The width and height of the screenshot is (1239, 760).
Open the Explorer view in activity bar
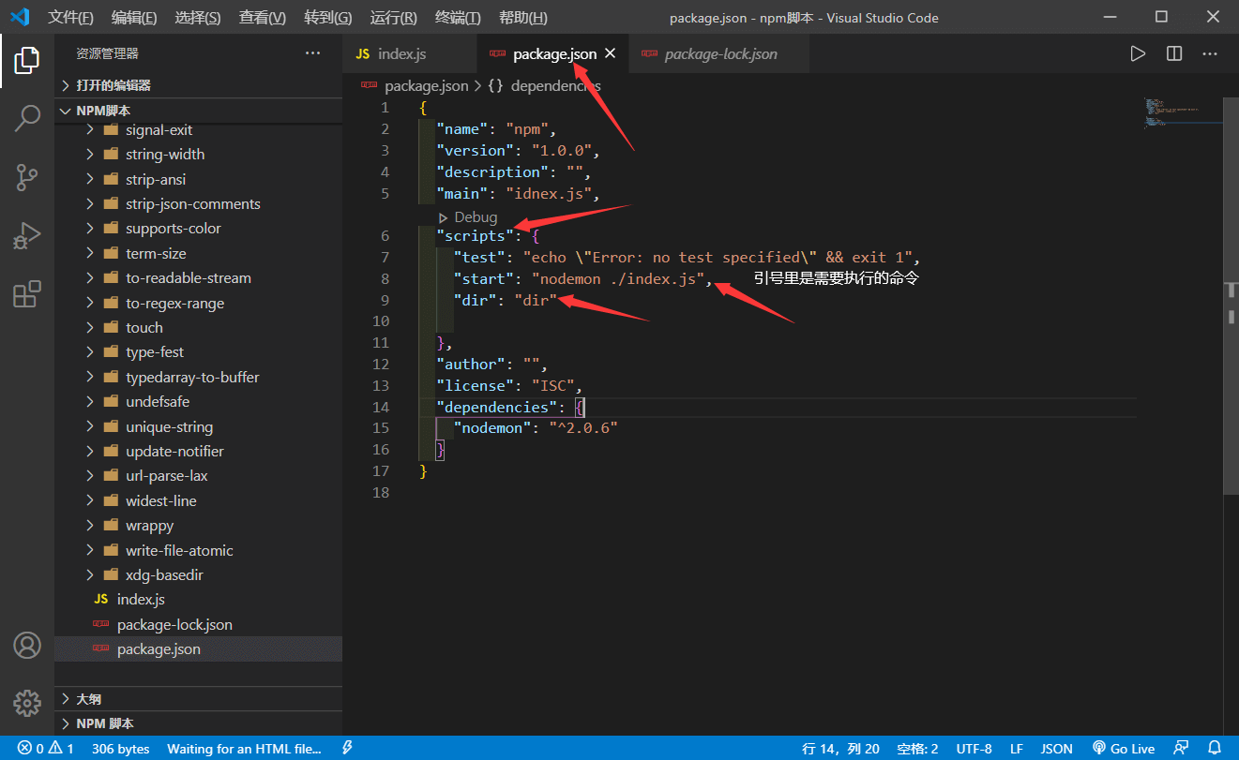[x=27, y=61]
